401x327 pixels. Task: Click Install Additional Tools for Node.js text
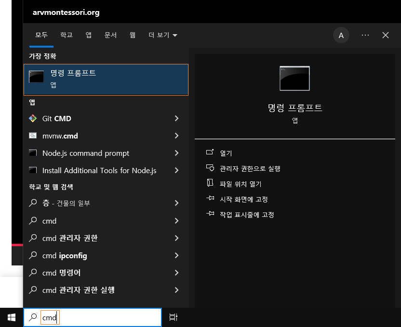[99, 171]
